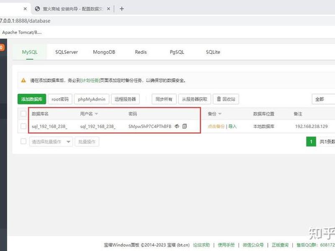Go to page 1 in pagination
The height and width of the screenshot is (251, 335).
pyautogui.click(x=311, y=141)
